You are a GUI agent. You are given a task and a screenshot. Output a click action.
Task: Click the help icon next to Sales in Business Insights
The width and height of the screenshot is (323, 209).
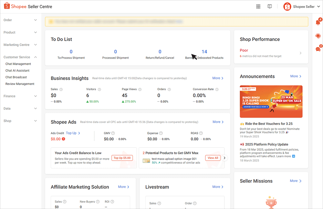(x=61, y=89)
